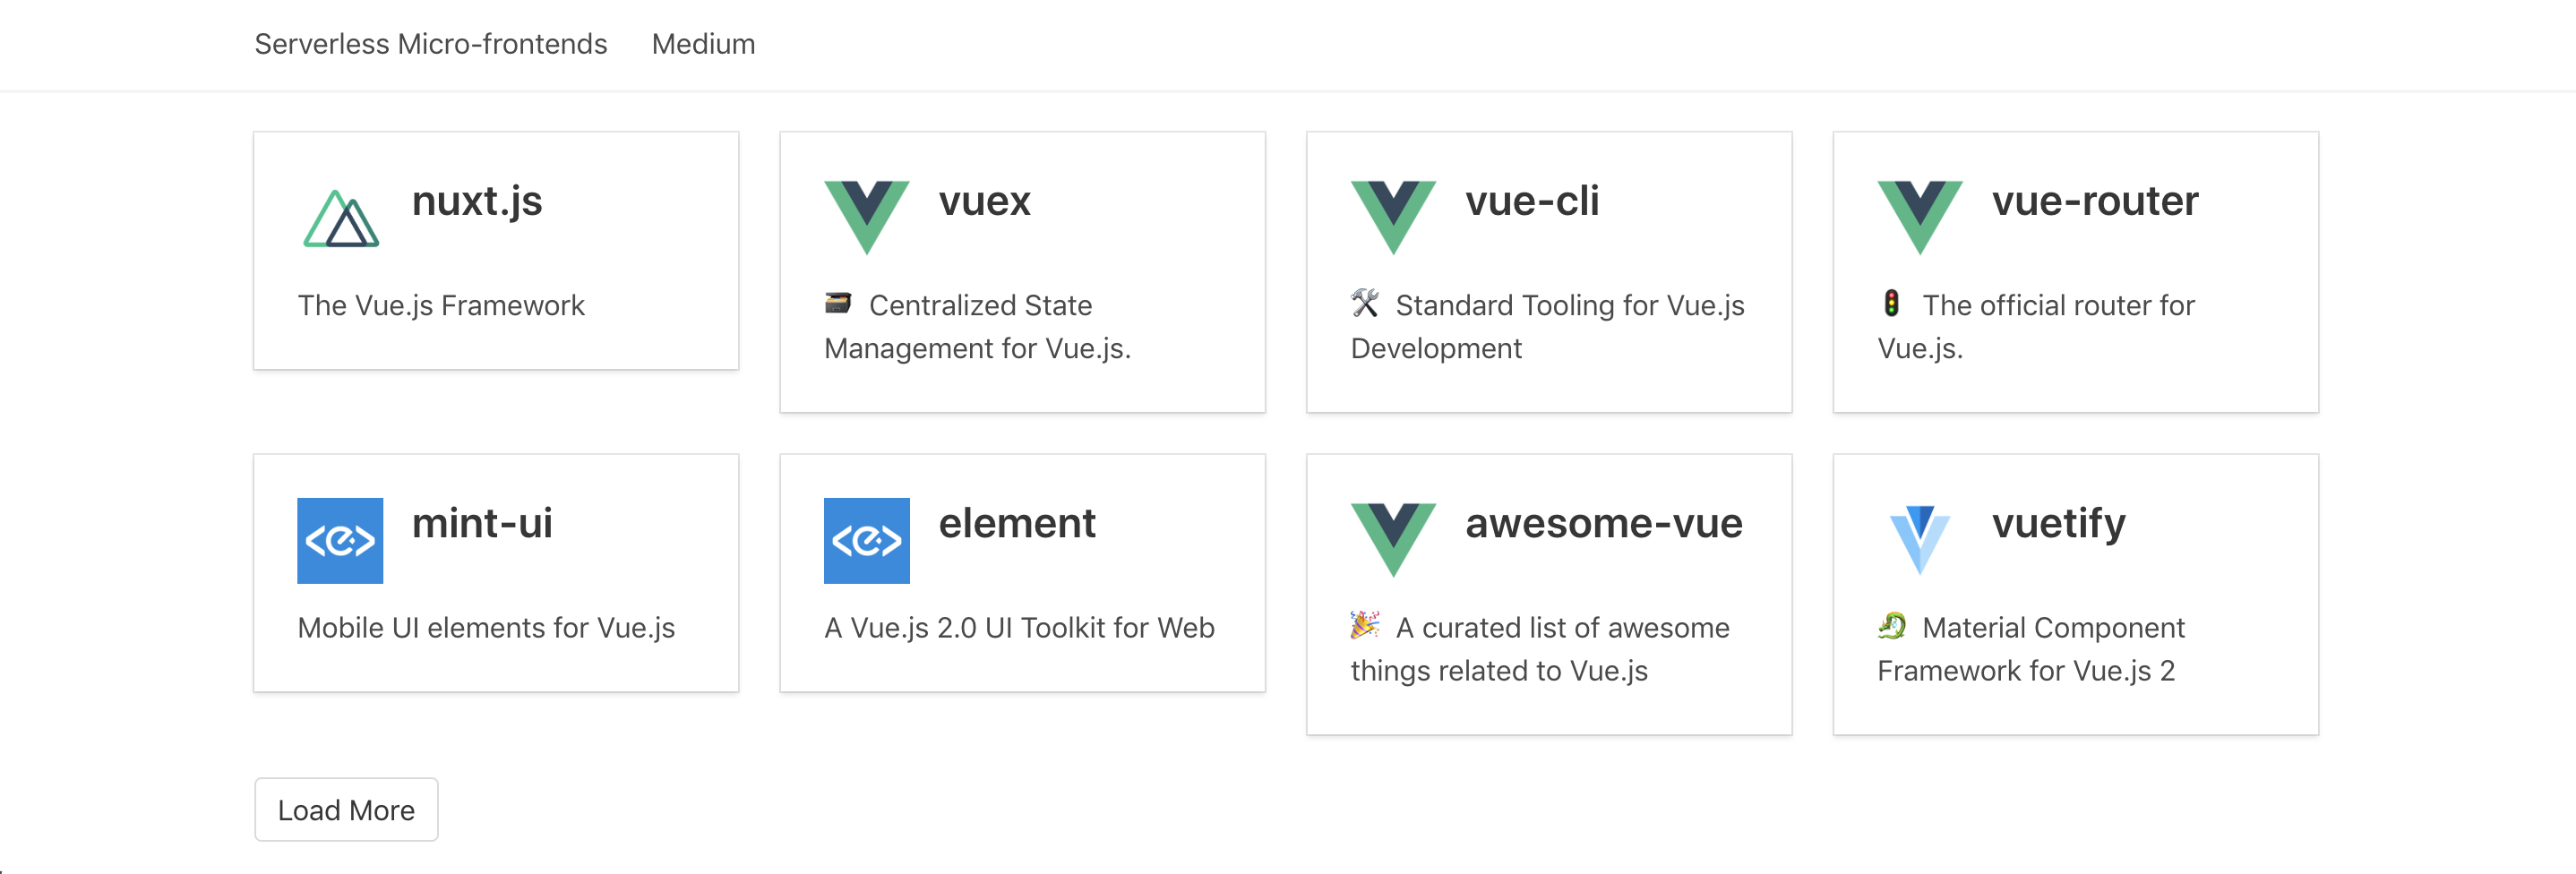Click the Vue logo on vuex card
The width and height of the screenshot is (2576, 874).
click(866, 216)
